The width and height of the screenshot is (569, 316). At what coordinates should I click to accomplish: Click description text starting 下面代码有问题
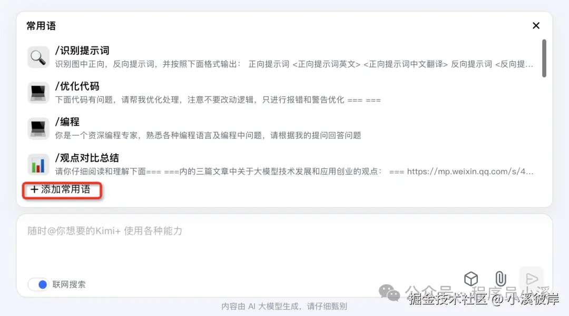click(x=218, y=100)
